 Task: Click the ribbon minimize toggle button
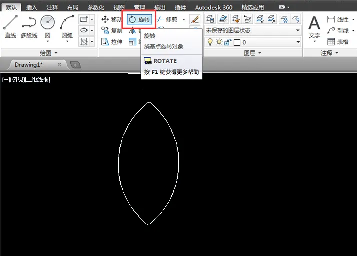coord(282,7)
